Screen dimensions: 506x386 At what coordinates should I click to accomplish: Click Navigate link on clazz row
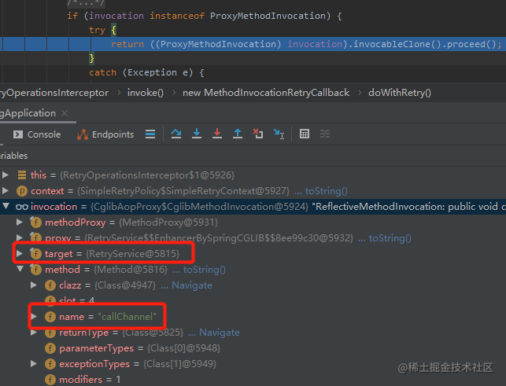[x=192, y=285]
